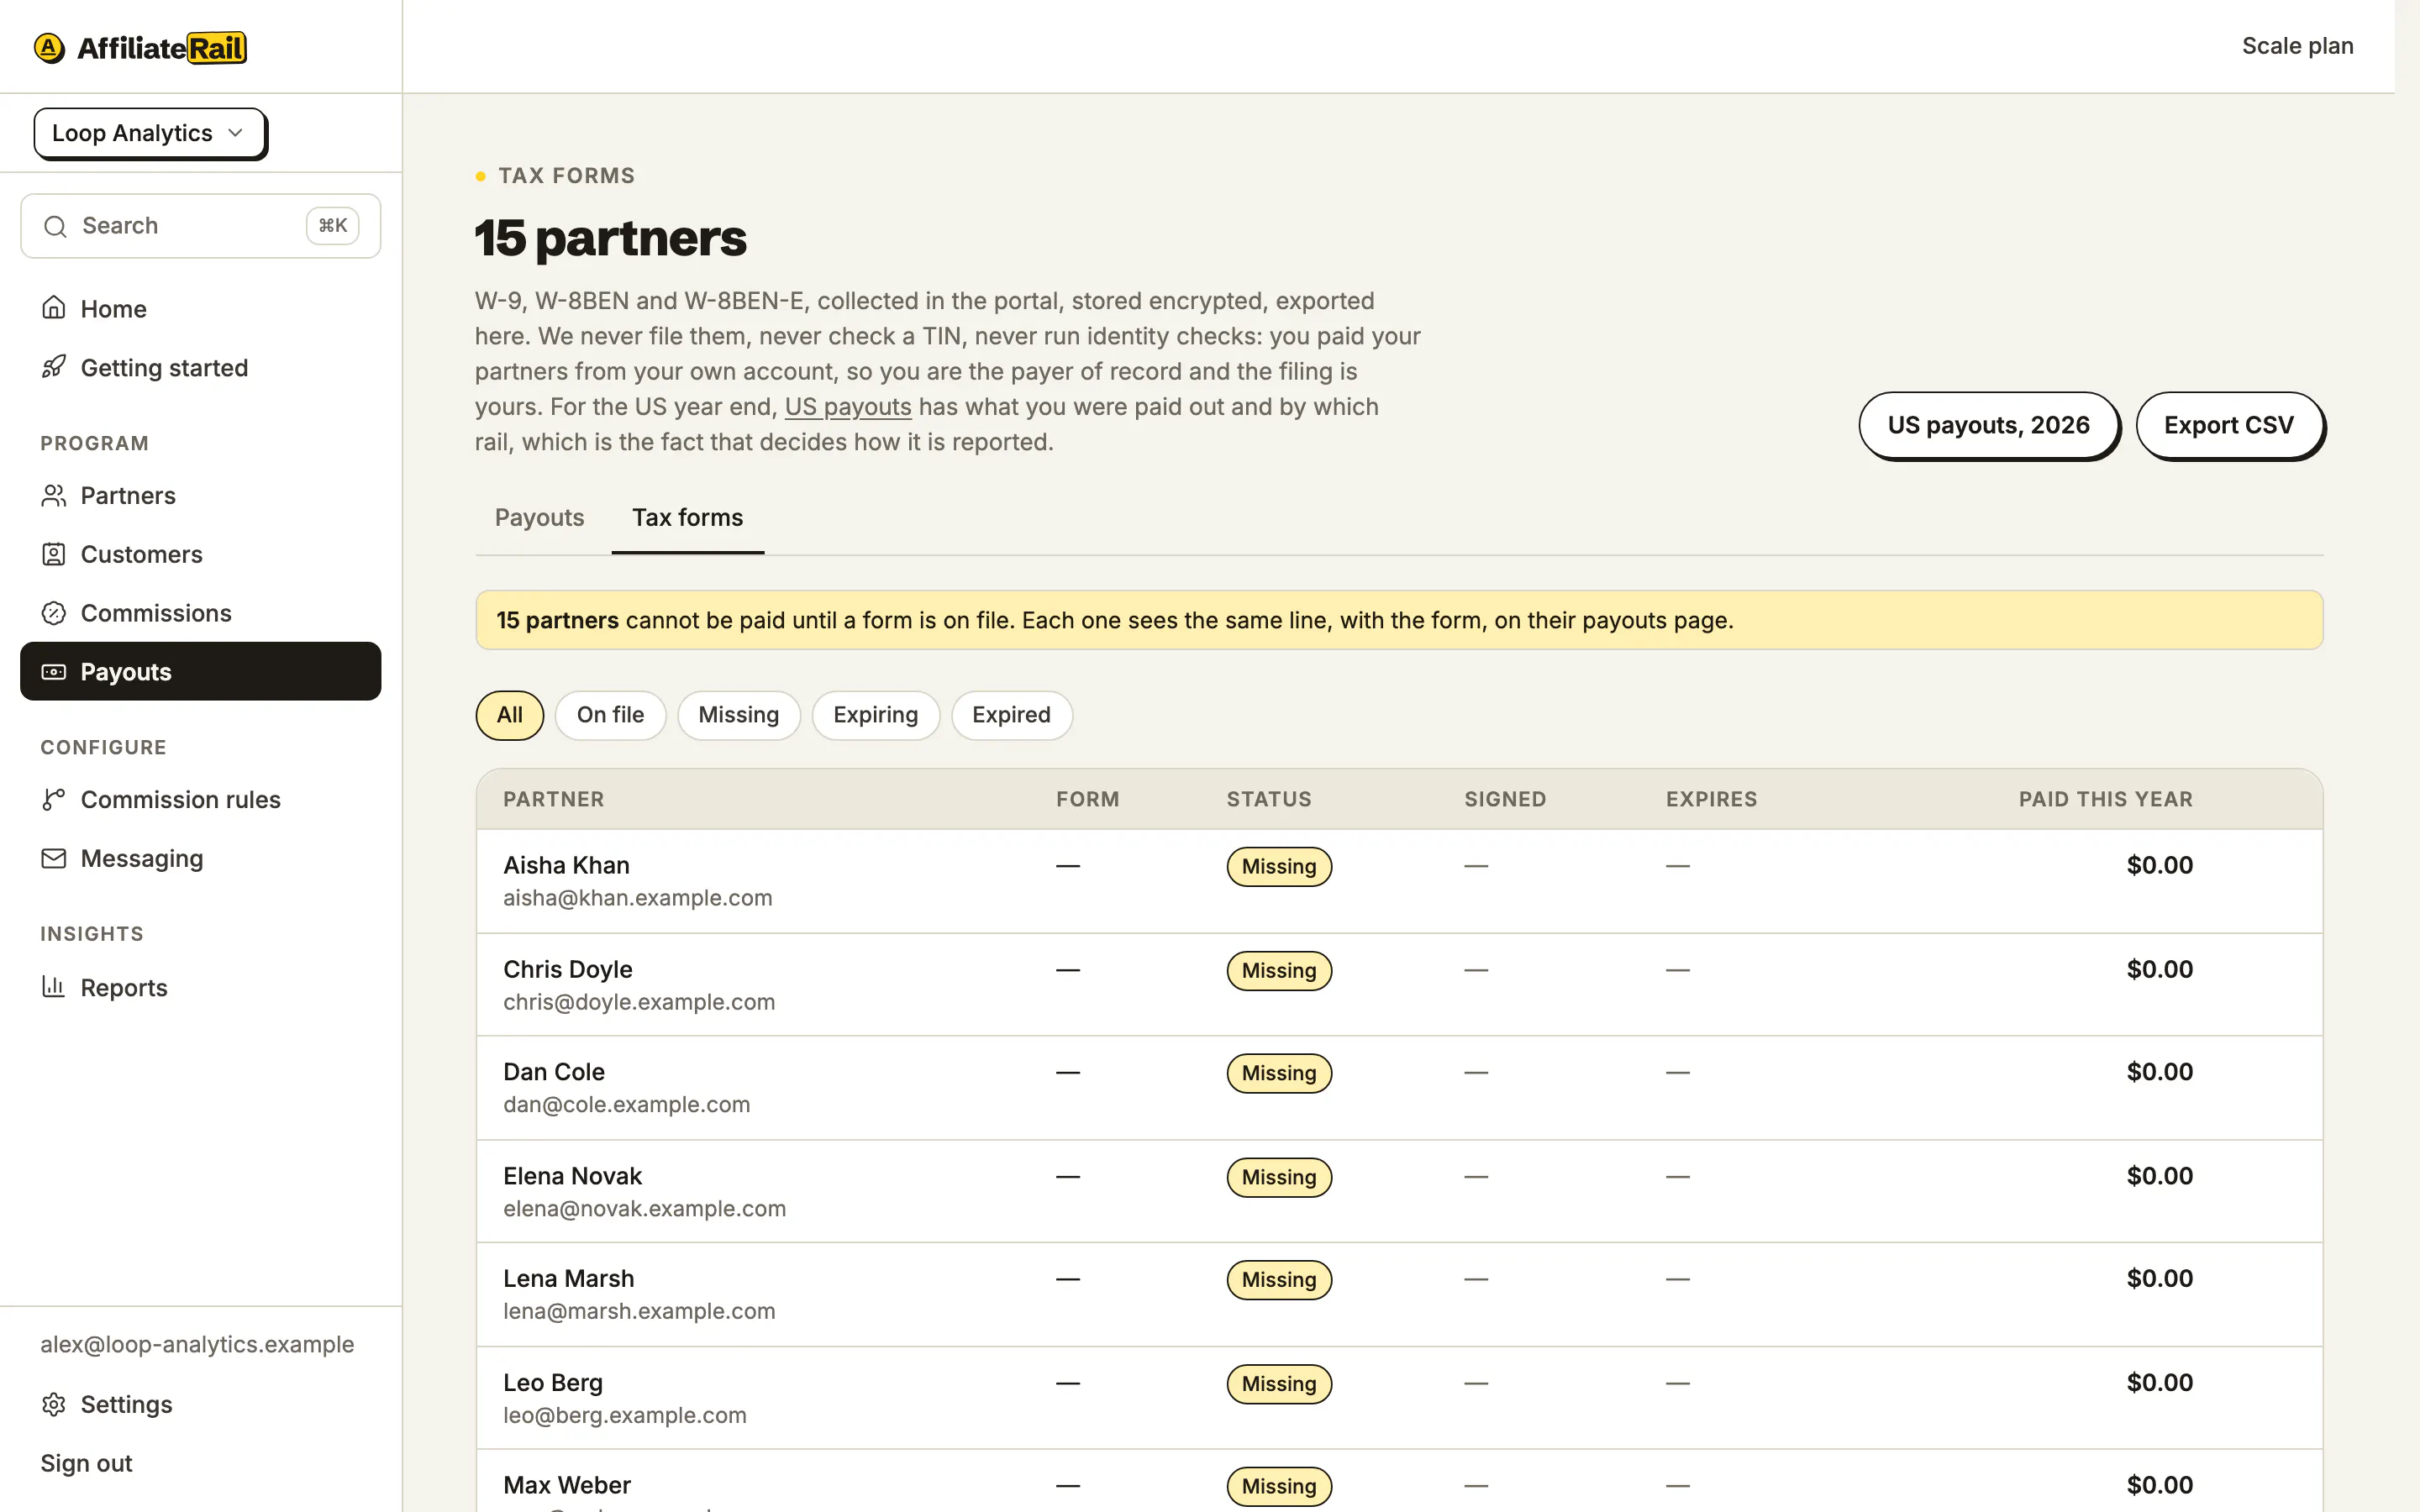Filter by On file status
The image size is (2420, 1512).
point(610,715)
